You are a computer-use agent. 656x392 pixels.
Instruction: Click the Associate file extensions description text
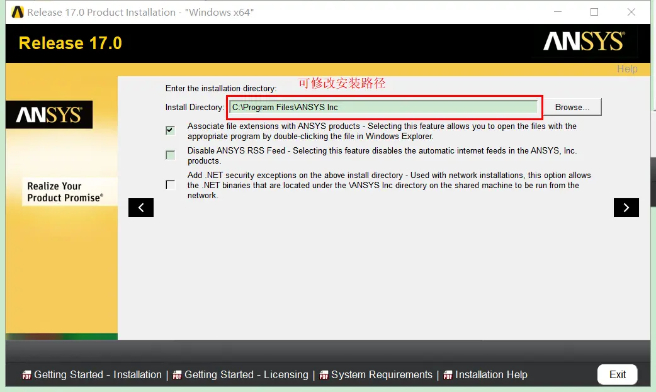coord(382,131)
